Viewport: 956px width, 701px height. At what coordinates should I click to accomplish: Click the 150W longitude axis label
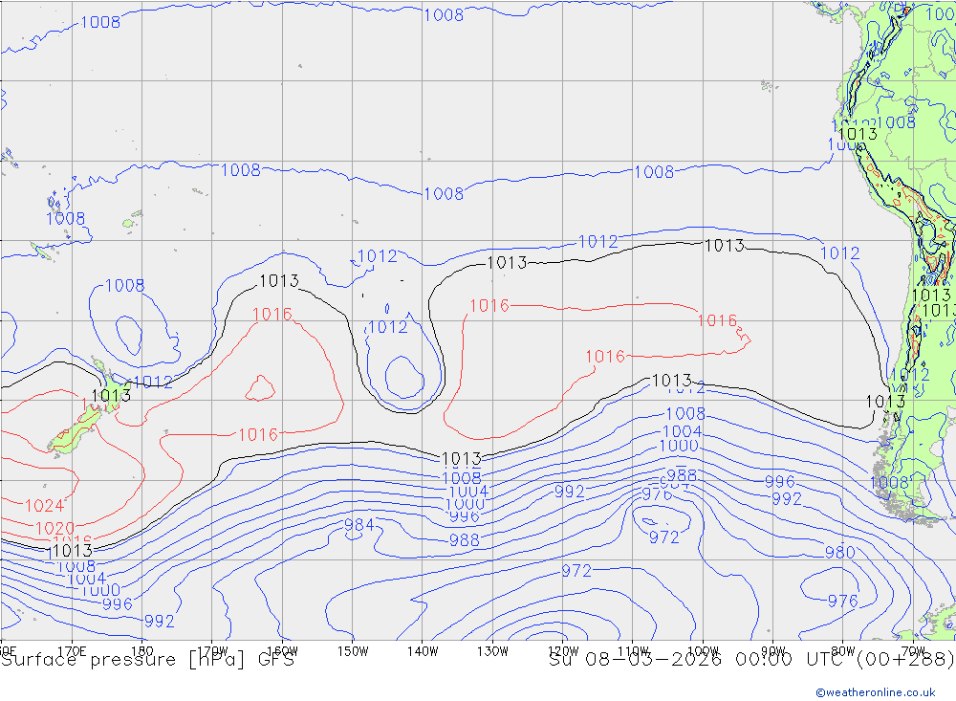(353, 651)
